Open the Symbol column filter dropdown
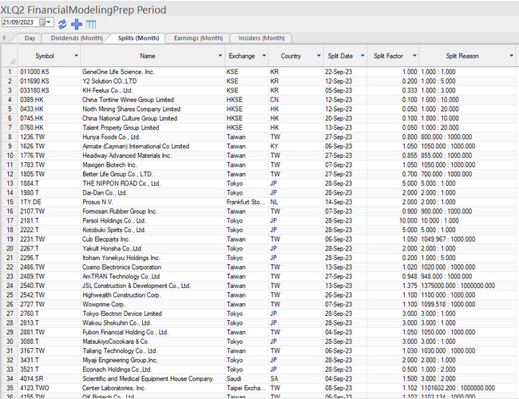This screenshot has height=399, width=519. [76, 56]
